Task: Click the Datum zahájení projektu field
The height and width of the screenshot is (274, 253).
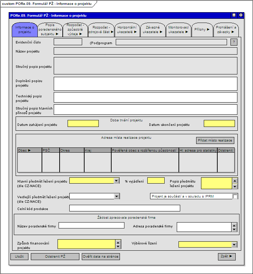Action: click(83, 123)
